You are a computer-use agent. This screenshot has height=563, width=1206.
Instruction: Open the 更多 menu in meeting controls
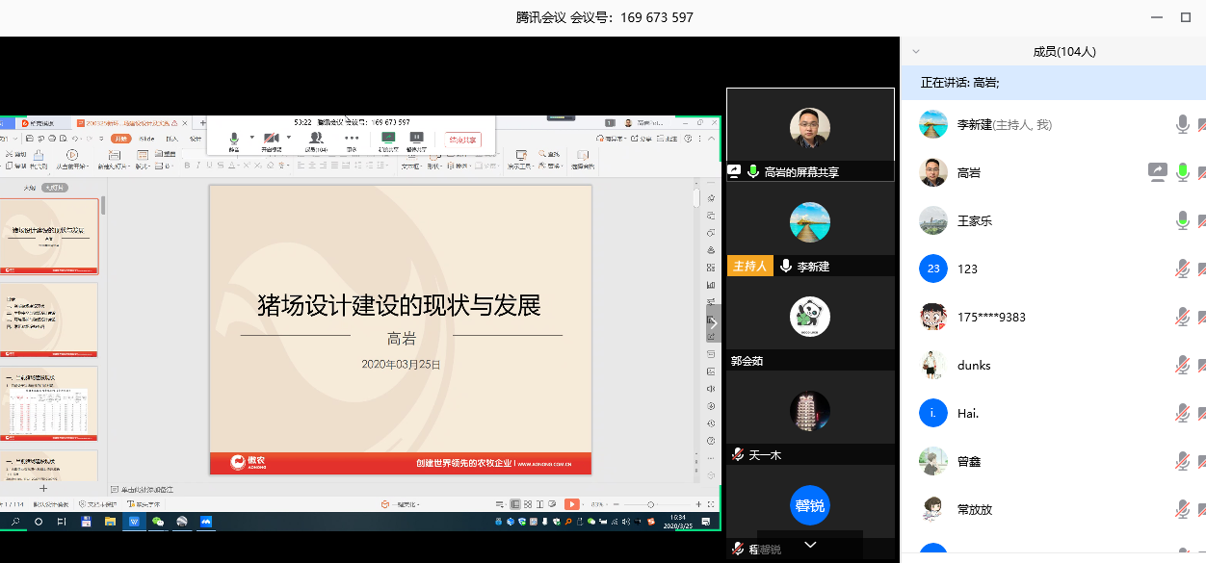(x=351, y=138)
